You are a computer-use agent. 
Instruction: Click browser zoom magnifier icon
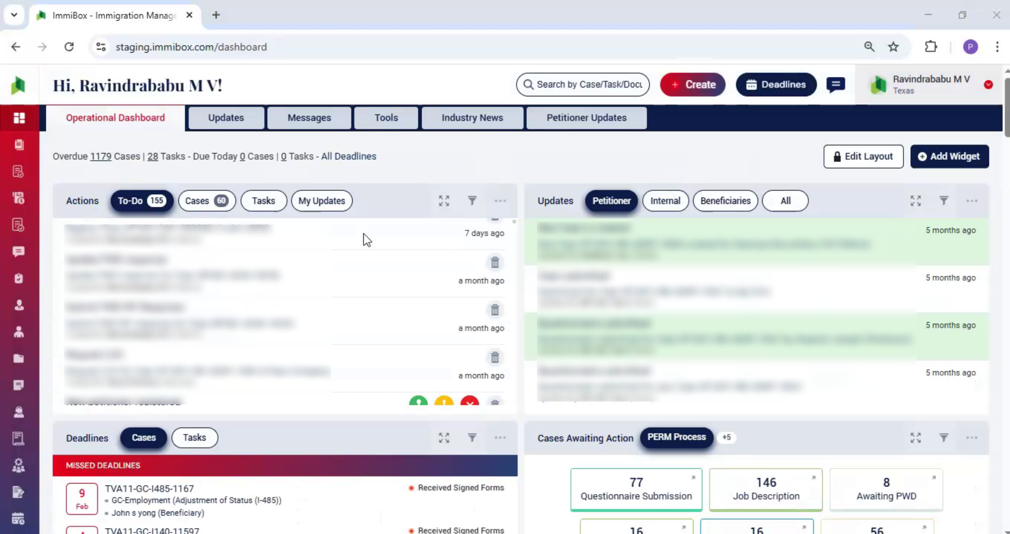pos(869,47)
